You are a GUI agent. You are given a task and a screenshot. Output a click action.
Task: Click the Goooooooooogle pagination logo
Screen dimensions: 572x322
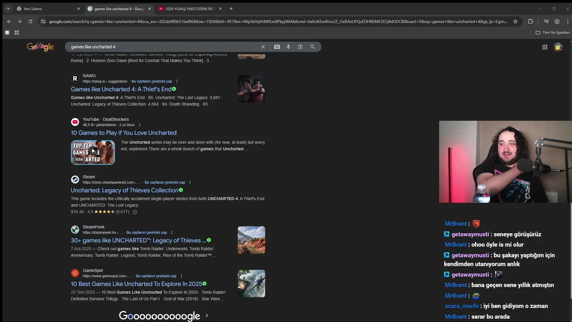159,316
